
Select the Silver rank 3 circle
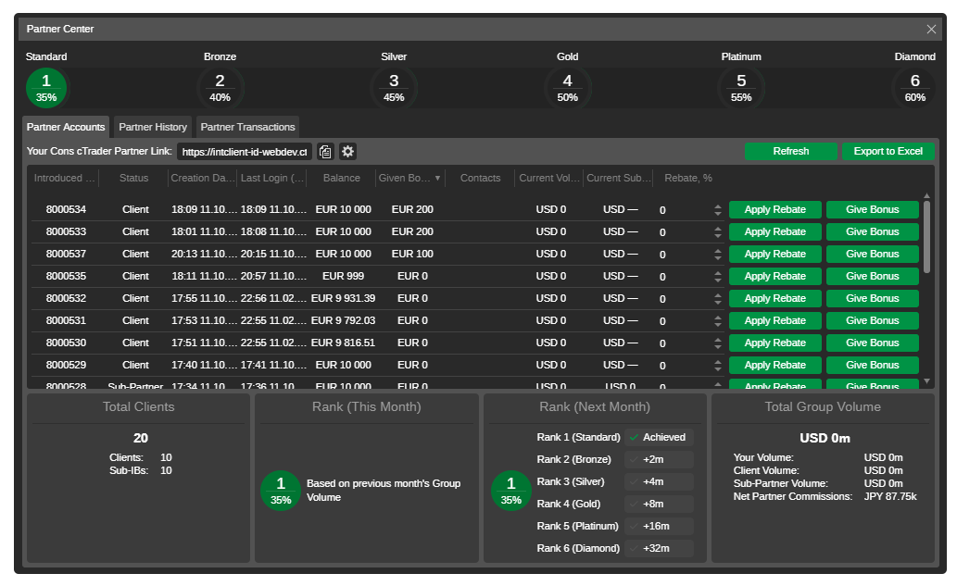(394, 89)
